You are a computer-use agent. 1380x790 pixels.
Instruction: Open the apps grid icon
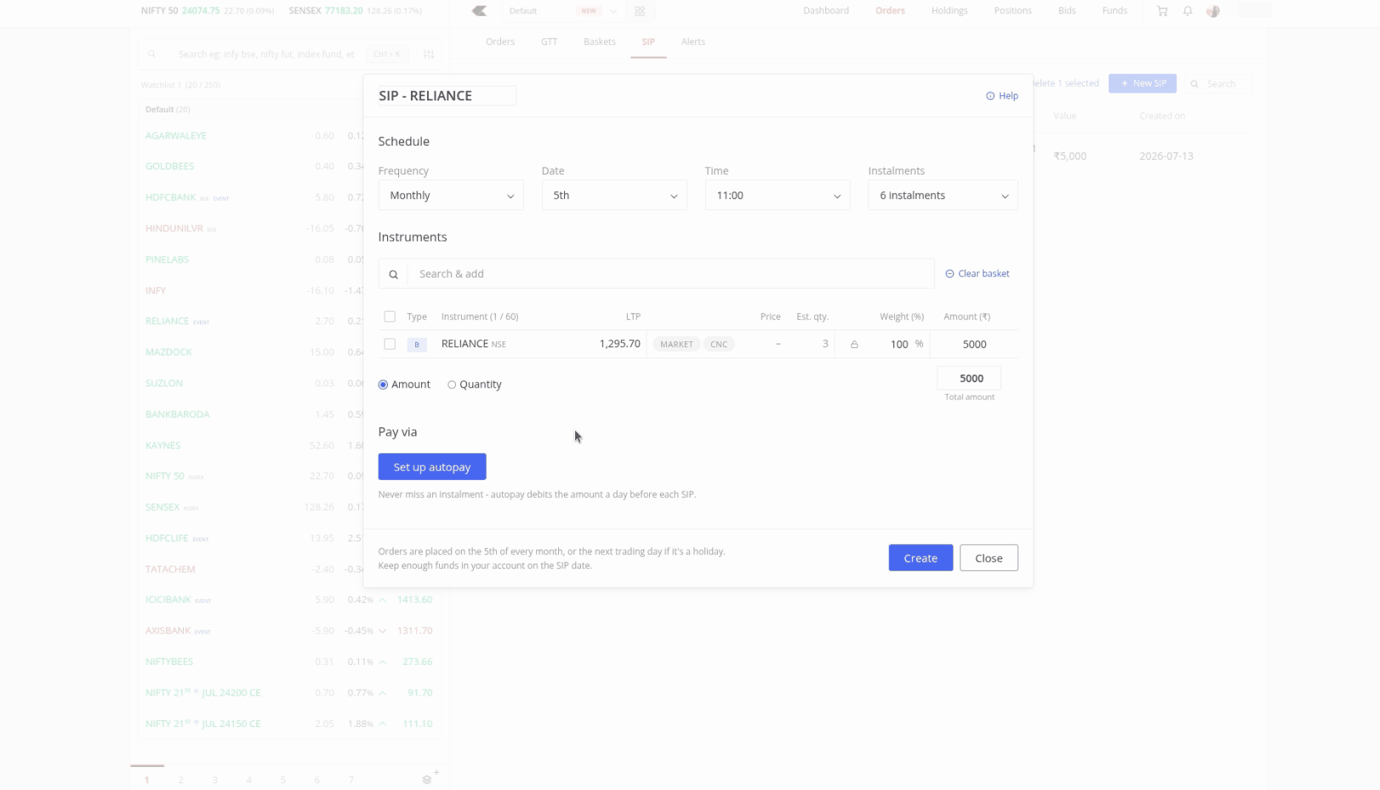tap(640, 11)
